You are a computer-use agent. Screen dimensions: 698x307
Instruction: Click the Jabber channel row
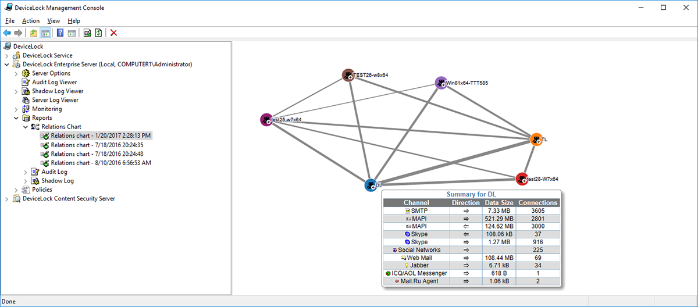(471, 266)
